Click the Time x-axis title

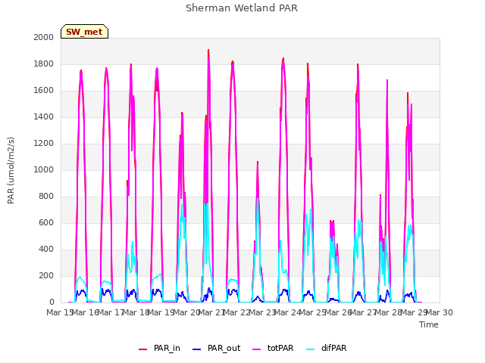coord(429,324)
